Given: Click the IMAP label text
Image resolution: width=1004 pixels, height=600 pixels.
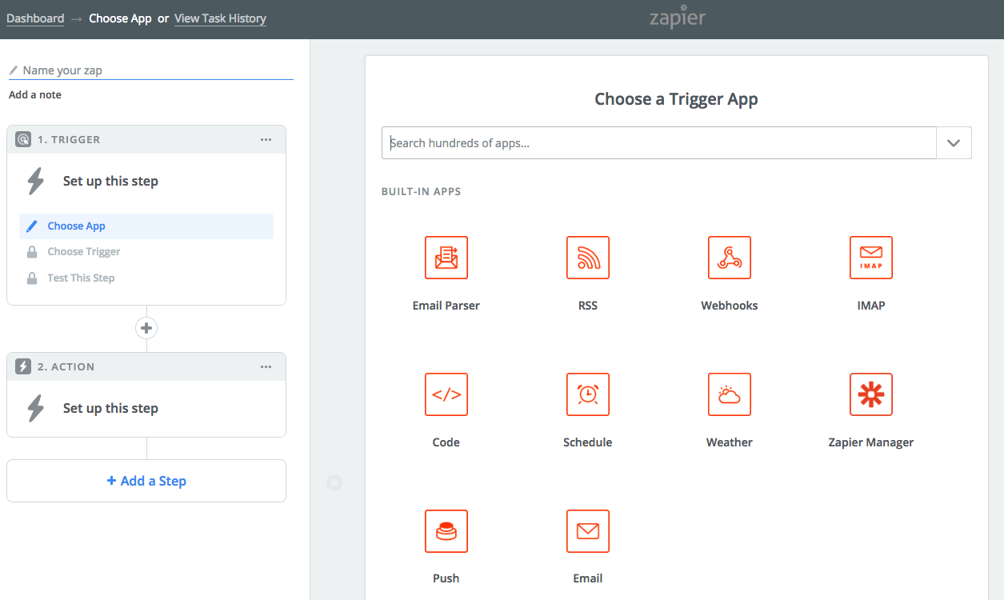Looking at the screenshot, I should point(871,306).
